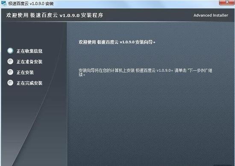The width and height of the screenshot is (235, 166).
Task: Click the installer app icon in title bar
Action: (4, 3)
